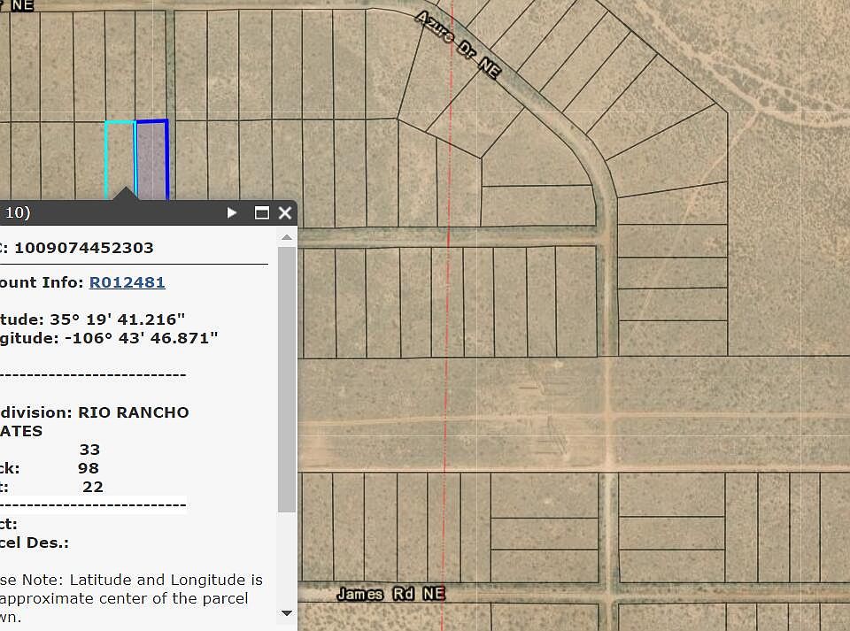Viewport: 850px width, 631px height.
Task: Select the blue highlighted parcel
Action: (x=151, y=160)
